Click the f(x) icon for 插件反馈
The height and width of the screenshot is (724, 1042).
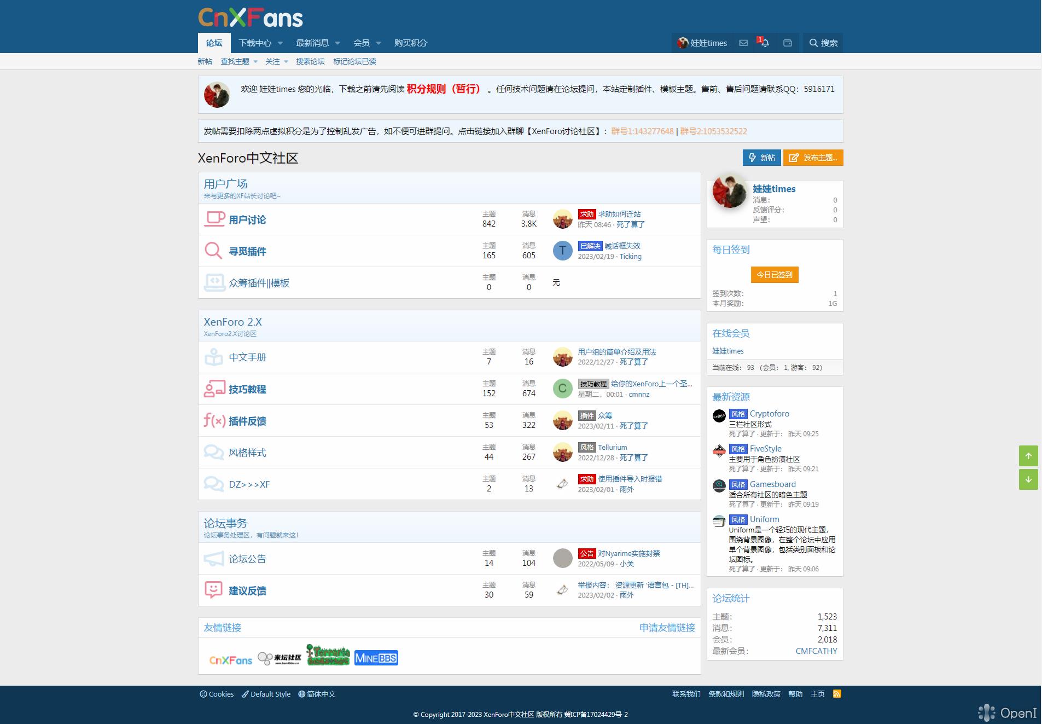[x=213, y=420]
